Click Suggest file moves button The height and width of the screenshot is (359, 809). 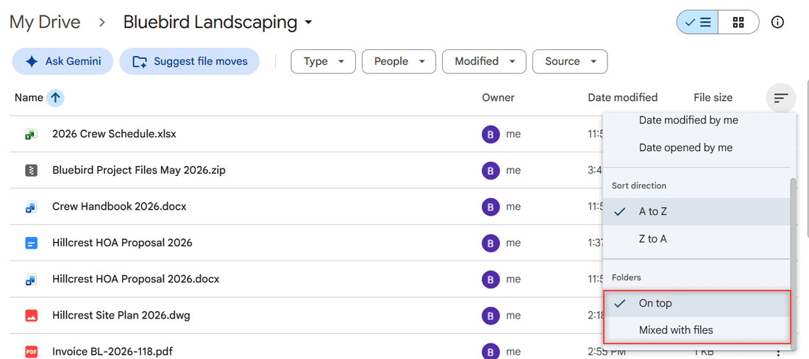coord(189,61)
